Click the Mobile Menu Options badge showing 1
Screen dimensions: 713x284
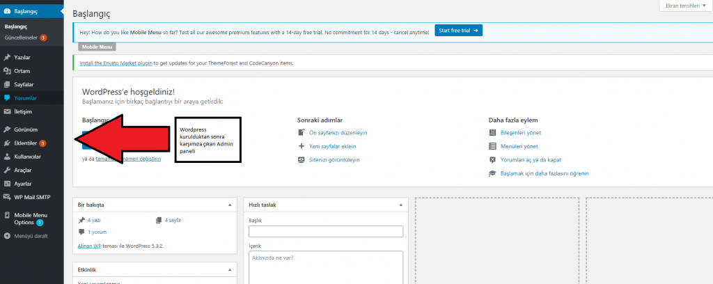coord(40,223)
